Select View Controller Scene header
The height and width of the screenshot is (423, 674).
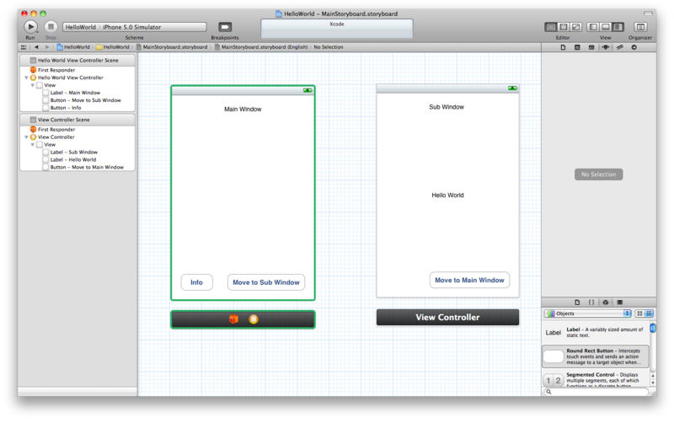point(78,120)
